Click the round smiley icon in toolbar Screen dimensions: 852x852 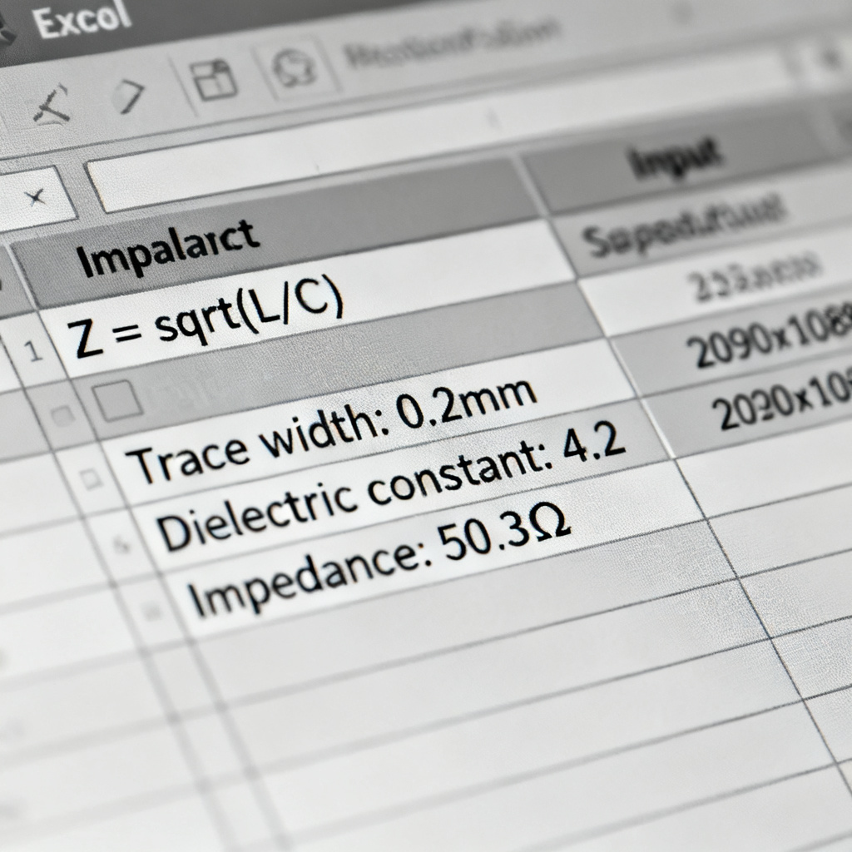tap(294, 69)
